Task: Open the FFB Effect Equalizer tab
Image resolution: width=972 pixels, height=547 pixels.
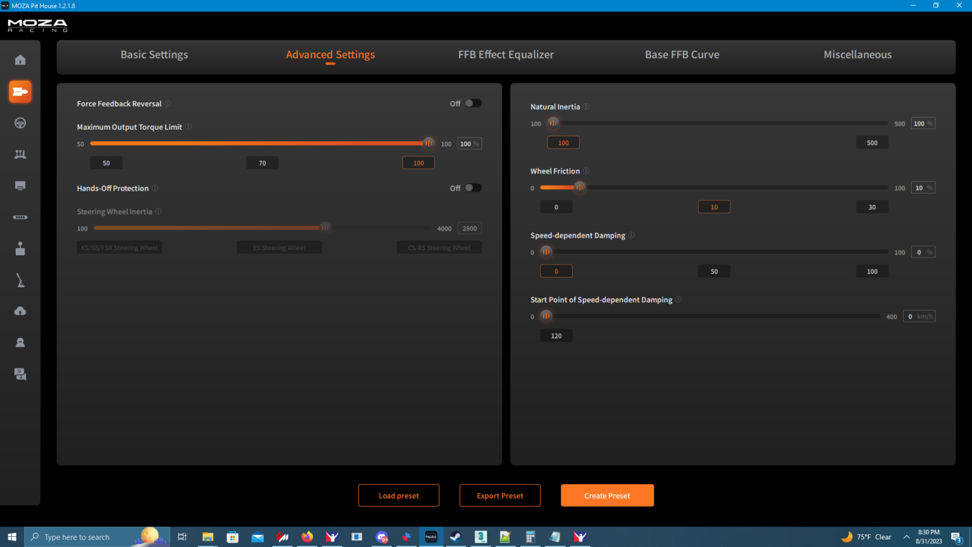Action: pyautogui.click(x=506, y=55)
